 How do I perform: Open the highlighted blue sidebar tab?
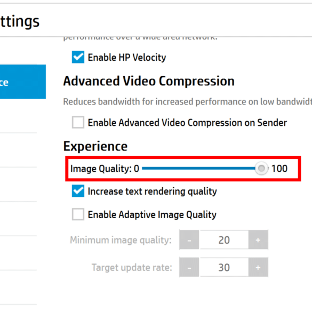pyautogui.click(x=23, y=82)
